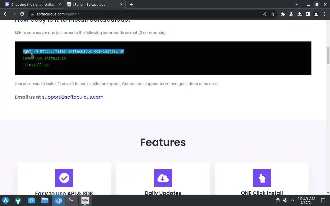The image size is (330, 206).
Task: Click the show desktop button
Action: tap(323, 200)
